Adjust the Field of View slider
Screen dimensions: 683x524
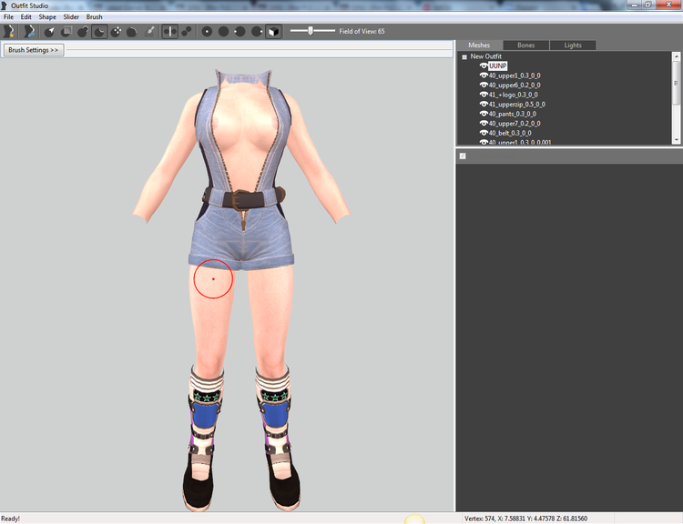point(312,31)
